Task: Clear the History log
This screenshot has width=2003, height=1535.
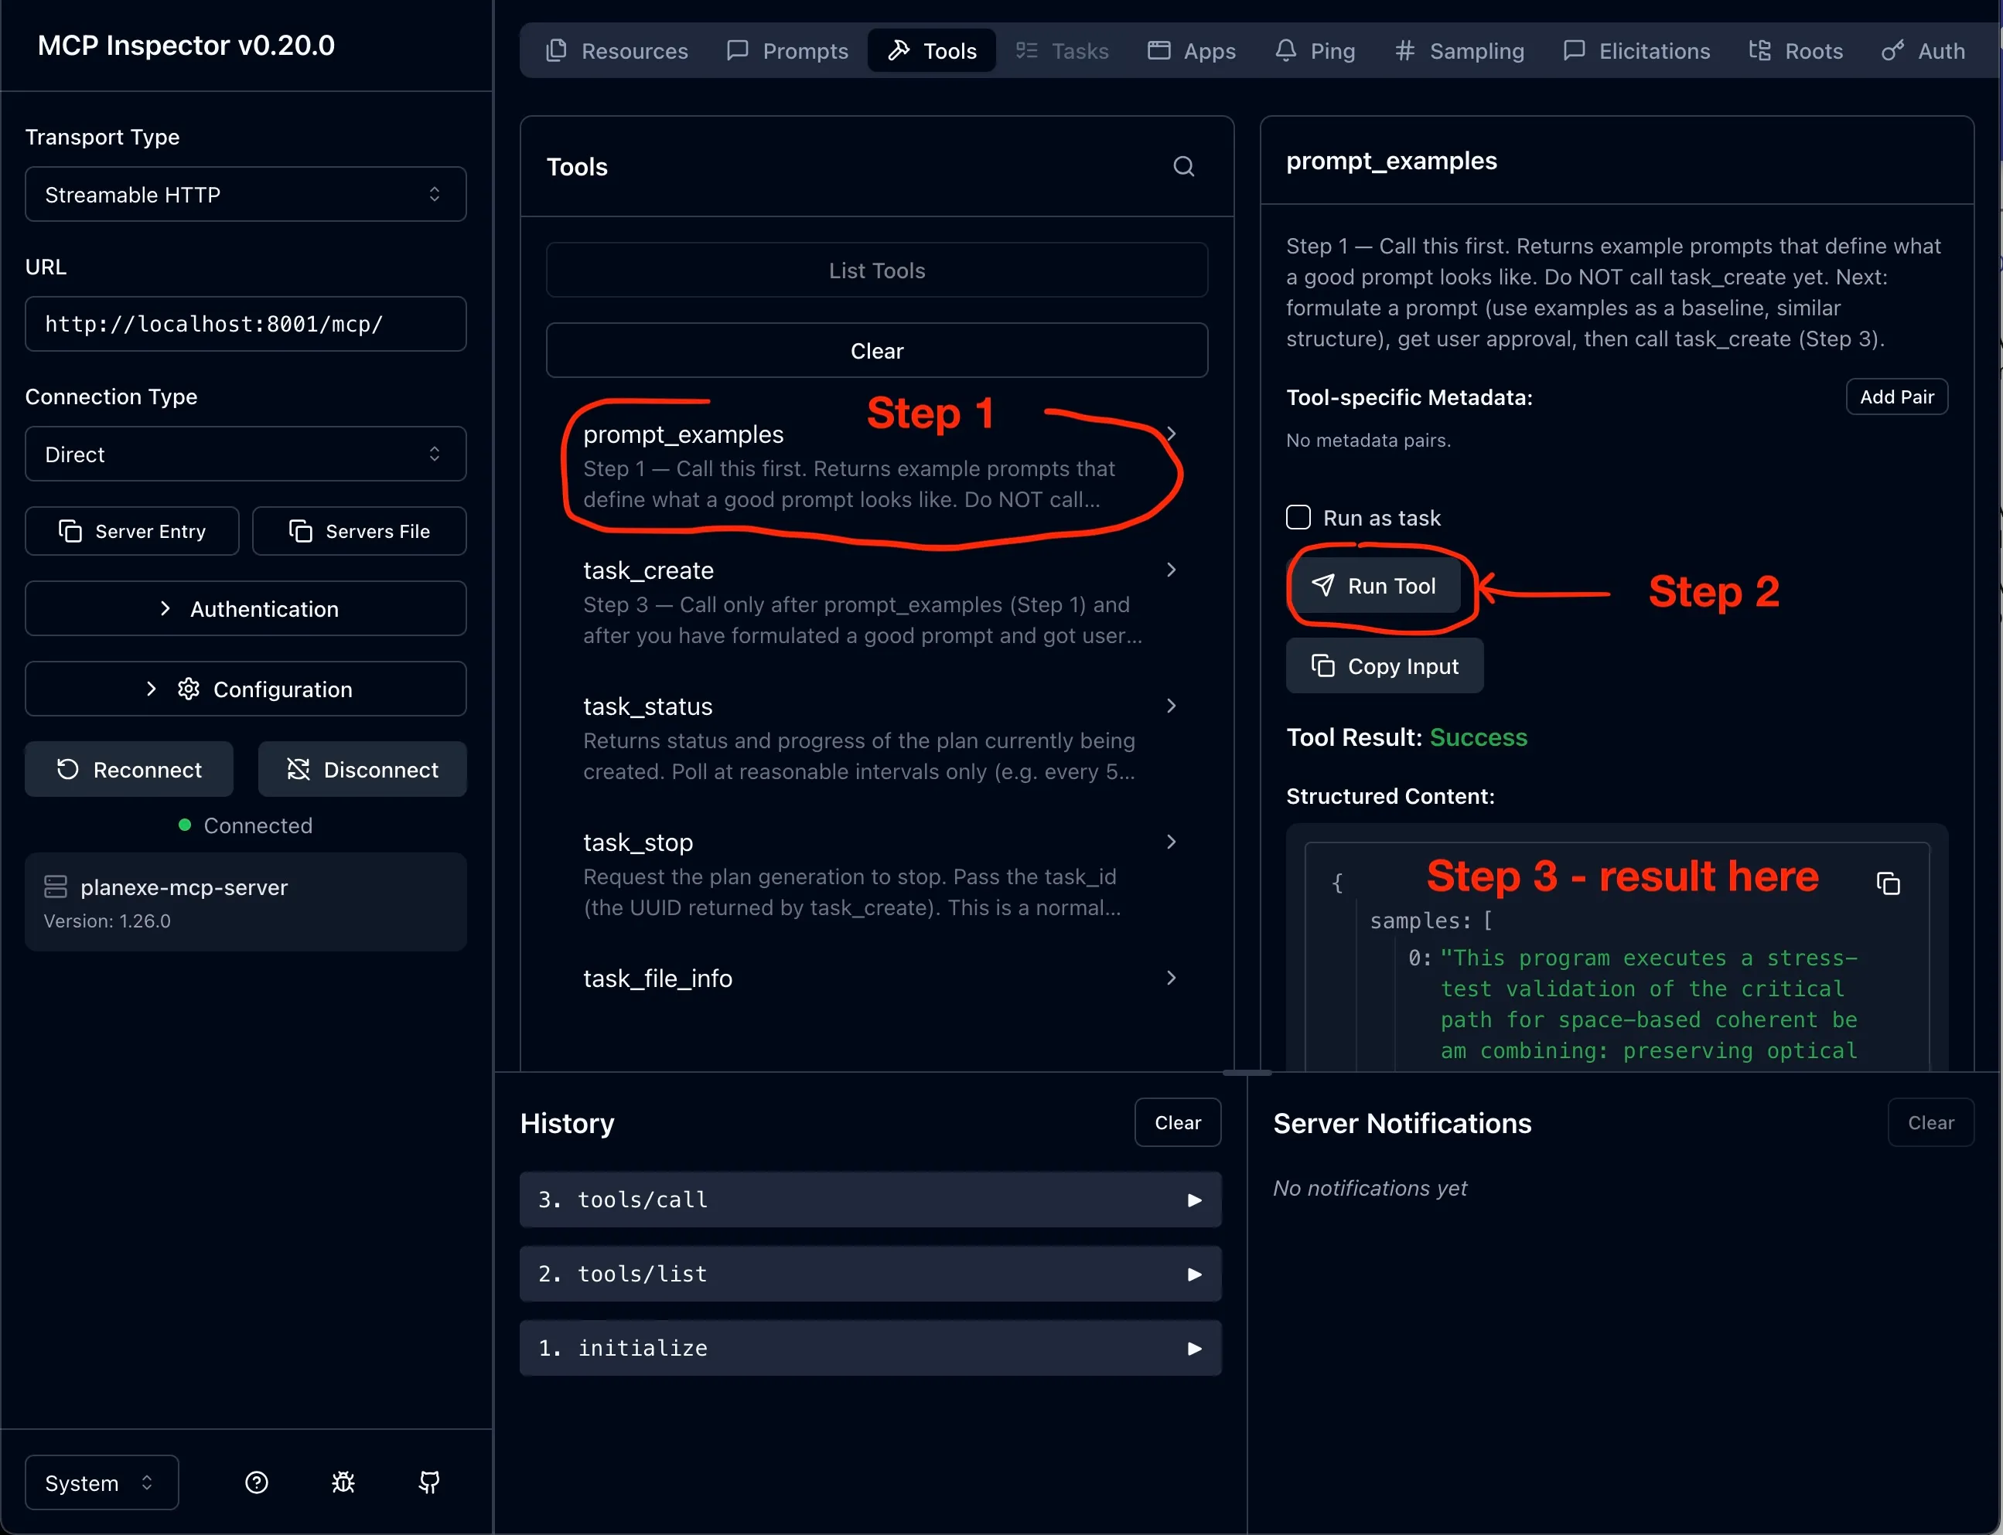Action: (1176, 1122)
